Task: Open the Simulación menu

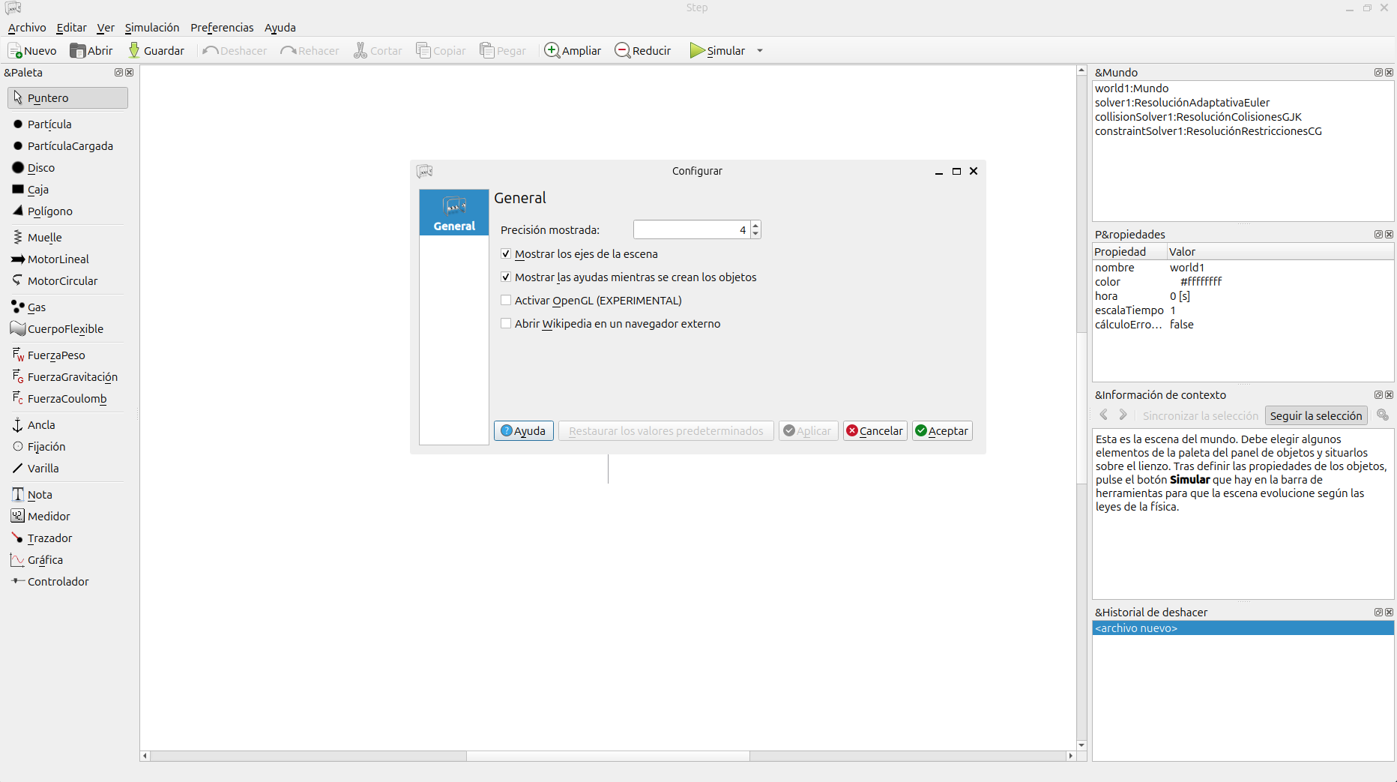Action: point(152,28)
